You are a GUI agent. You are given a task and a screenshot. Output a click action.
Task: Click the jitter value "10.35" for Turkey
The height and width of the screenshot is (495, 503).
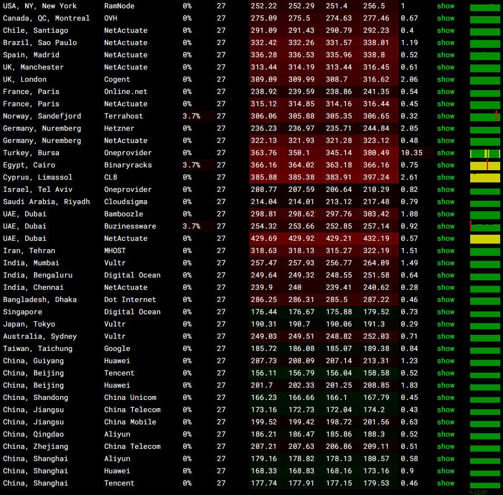[412, 153]
